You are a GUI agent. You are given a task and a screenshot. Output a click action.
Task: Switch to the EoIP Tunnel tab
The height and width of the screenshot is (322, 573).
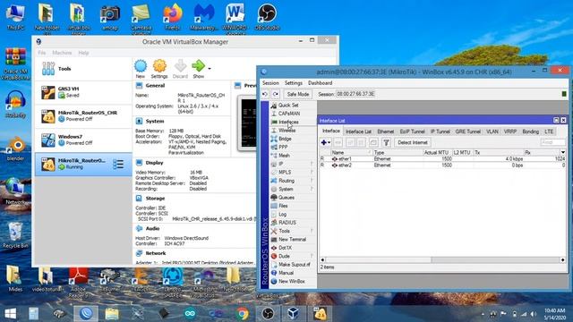[412, 131]
